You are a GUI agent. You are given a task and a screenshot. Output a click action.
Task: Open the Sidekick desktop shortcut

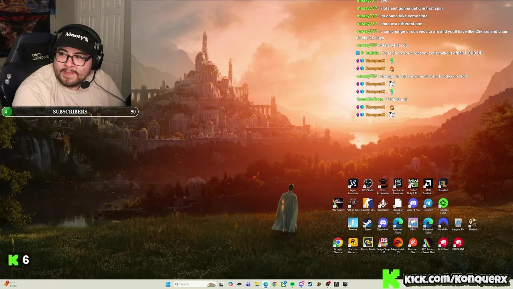(x=473, y=224)
